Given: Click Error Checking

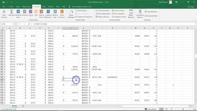Looking at the screenshot, I should point(118,14).
